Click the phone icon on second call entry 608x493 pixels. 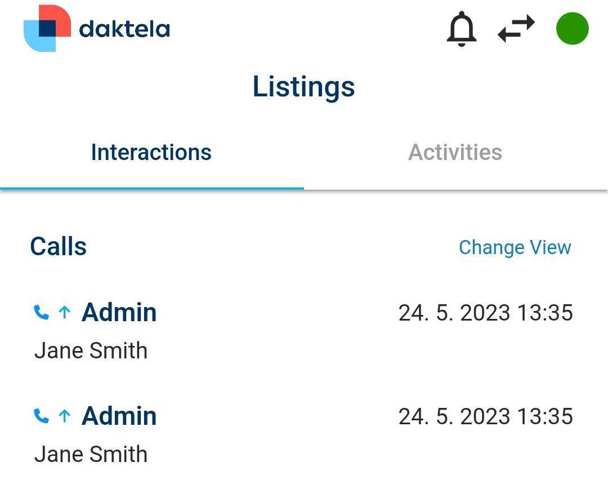click(x=42, y=416)
